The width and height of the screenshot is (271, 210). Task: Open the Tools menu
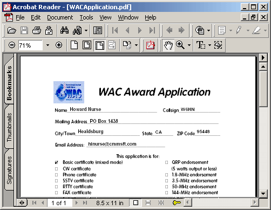click(x=86, y=17)
